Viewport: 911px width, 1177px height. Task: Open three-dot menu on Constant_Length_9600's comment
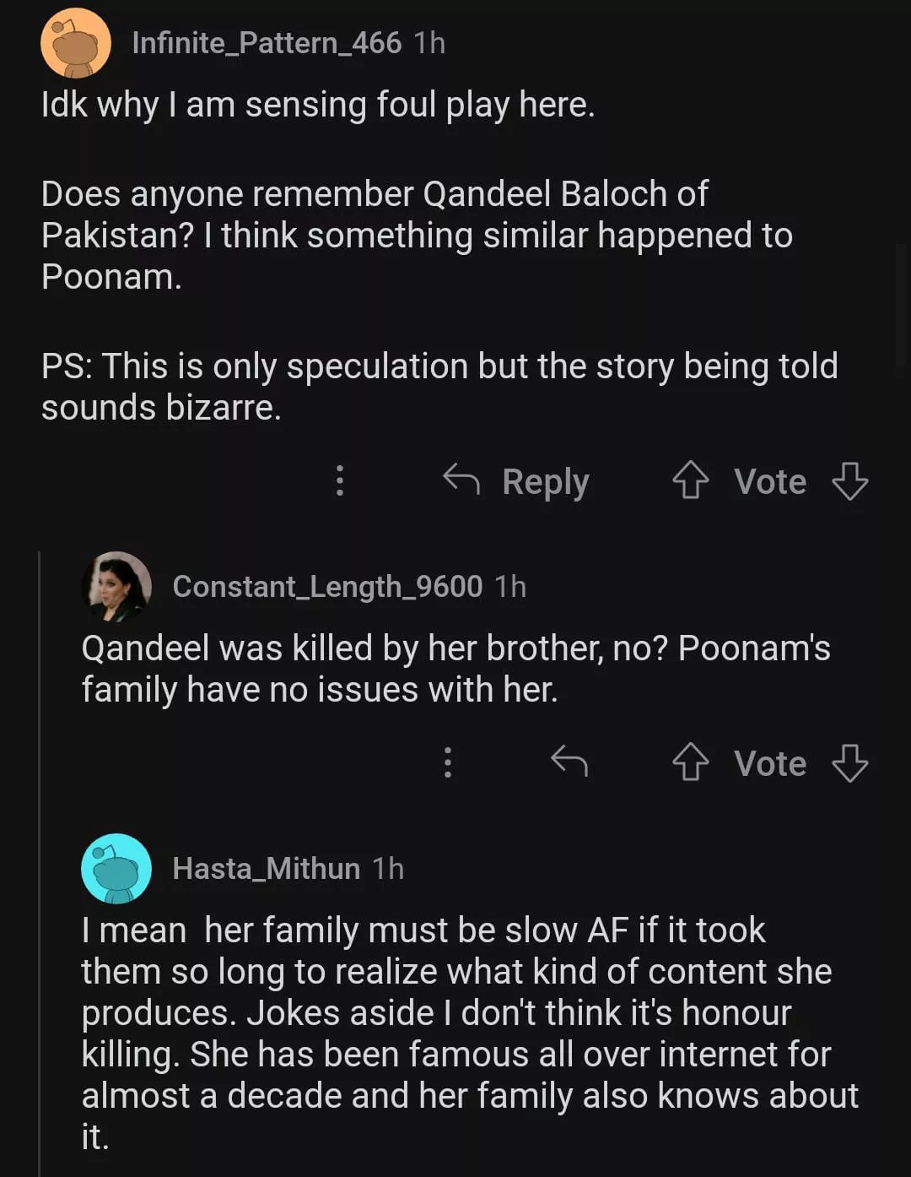pyautogui.click(x=447, y=762)
